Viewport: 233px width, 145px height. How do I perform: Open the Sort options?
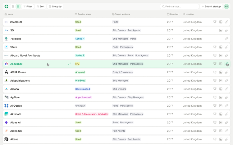click(40, 6)
